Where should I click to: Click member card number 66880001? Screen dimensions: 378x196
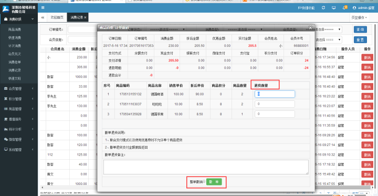tap(301, 45)
